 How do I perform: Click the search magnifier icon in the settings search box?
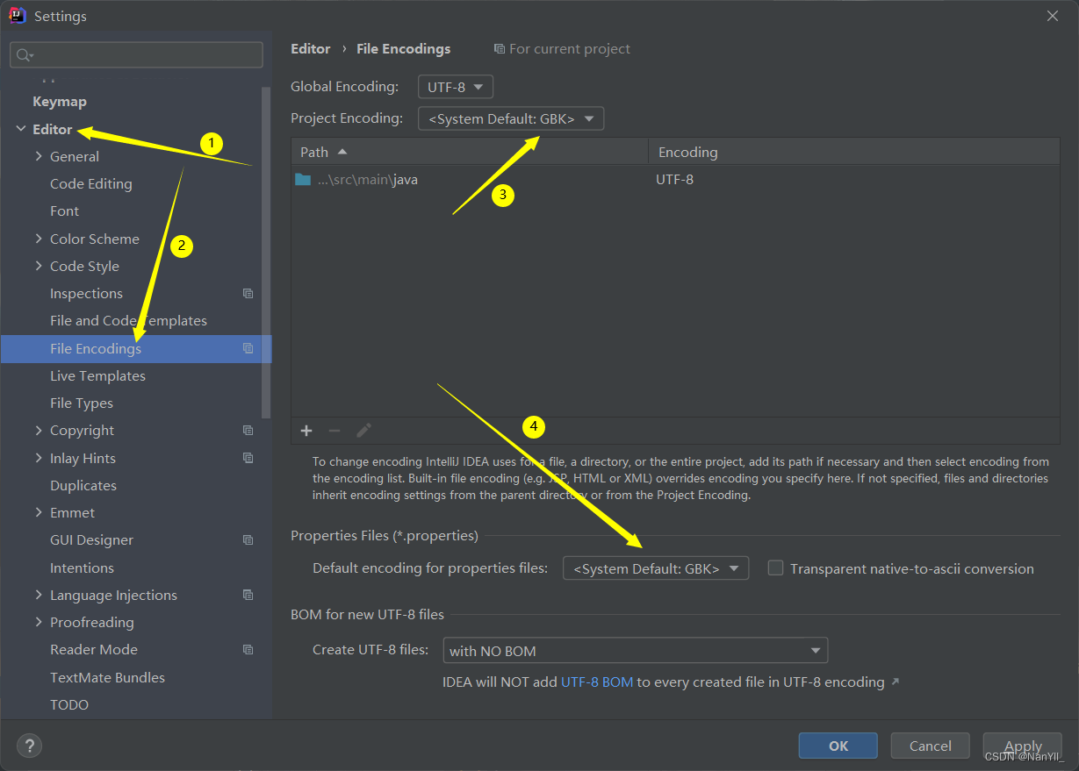[23, 55]
